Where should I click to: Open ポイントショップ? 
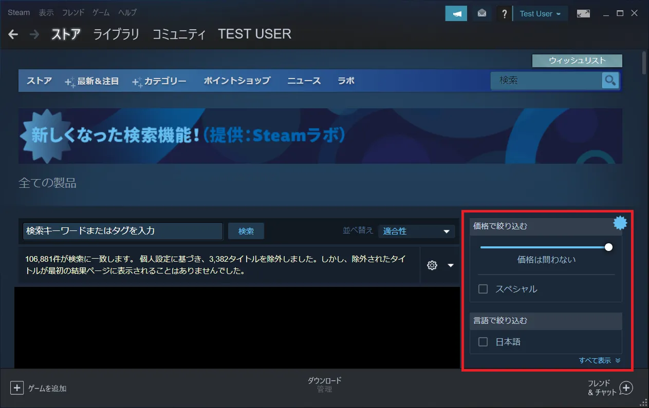(237, 81)
